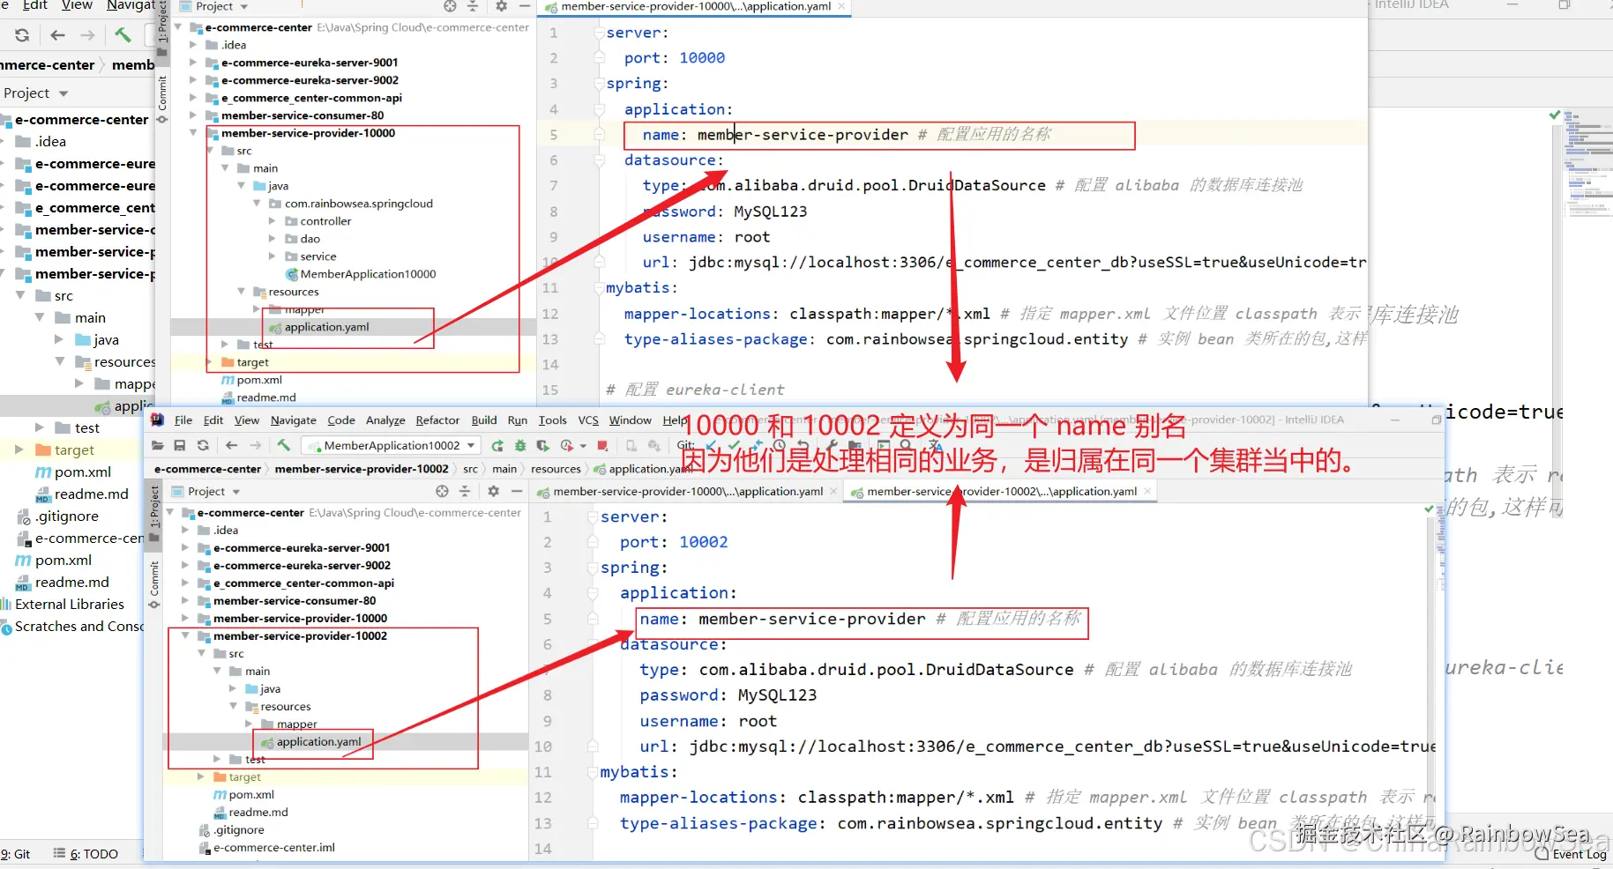Start the green Debug bug icon
The height and width of the screenshot is (869, 1613).
520,445
